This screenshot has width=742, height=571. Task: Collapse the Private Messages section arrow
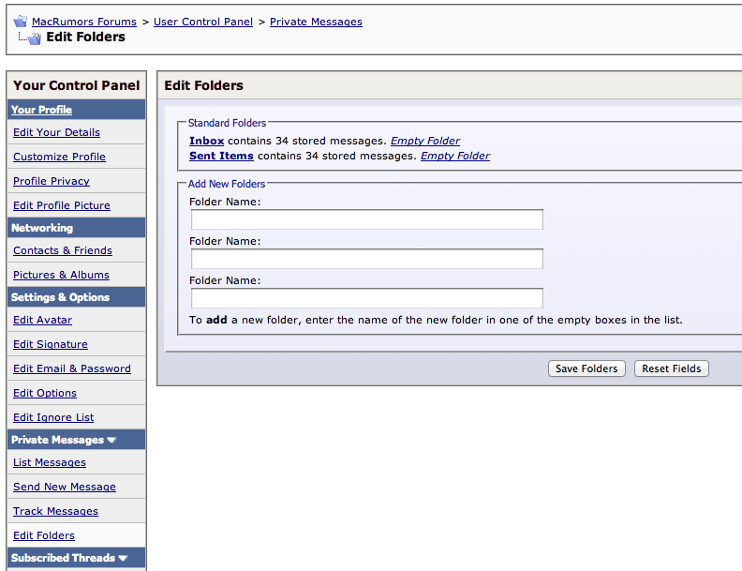(x=111, y=440)
